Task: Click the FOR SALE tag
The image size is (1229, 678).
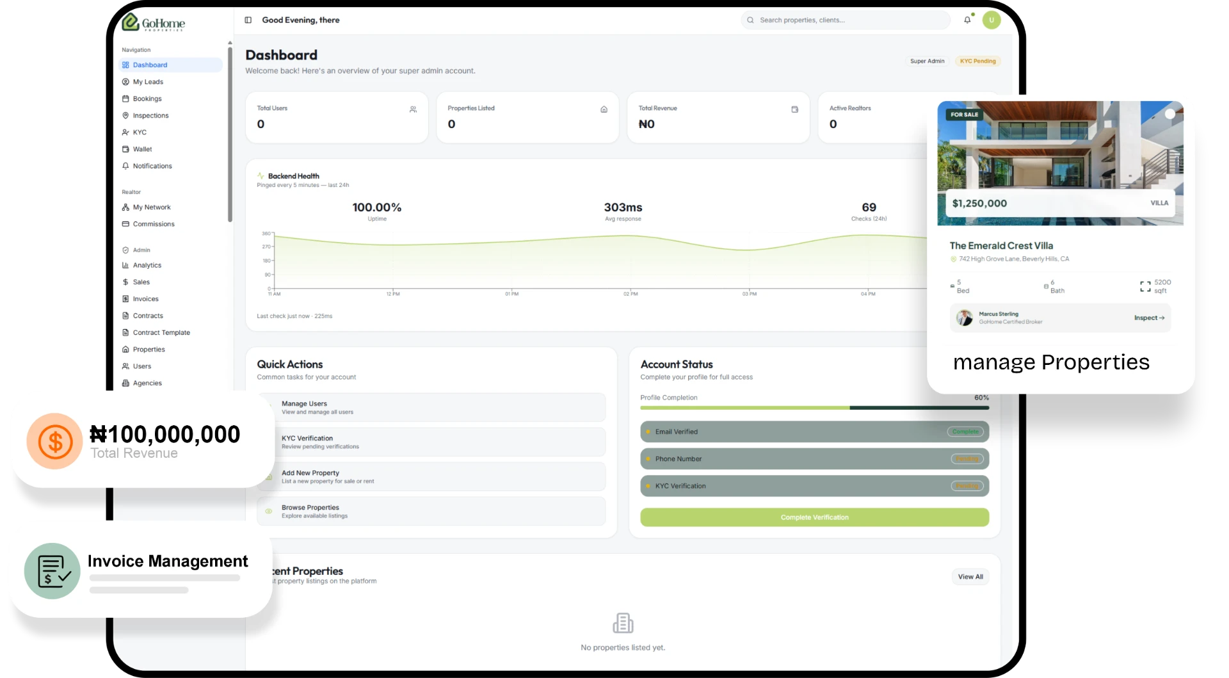Action: pyautogui.click(x=964, y=115)
